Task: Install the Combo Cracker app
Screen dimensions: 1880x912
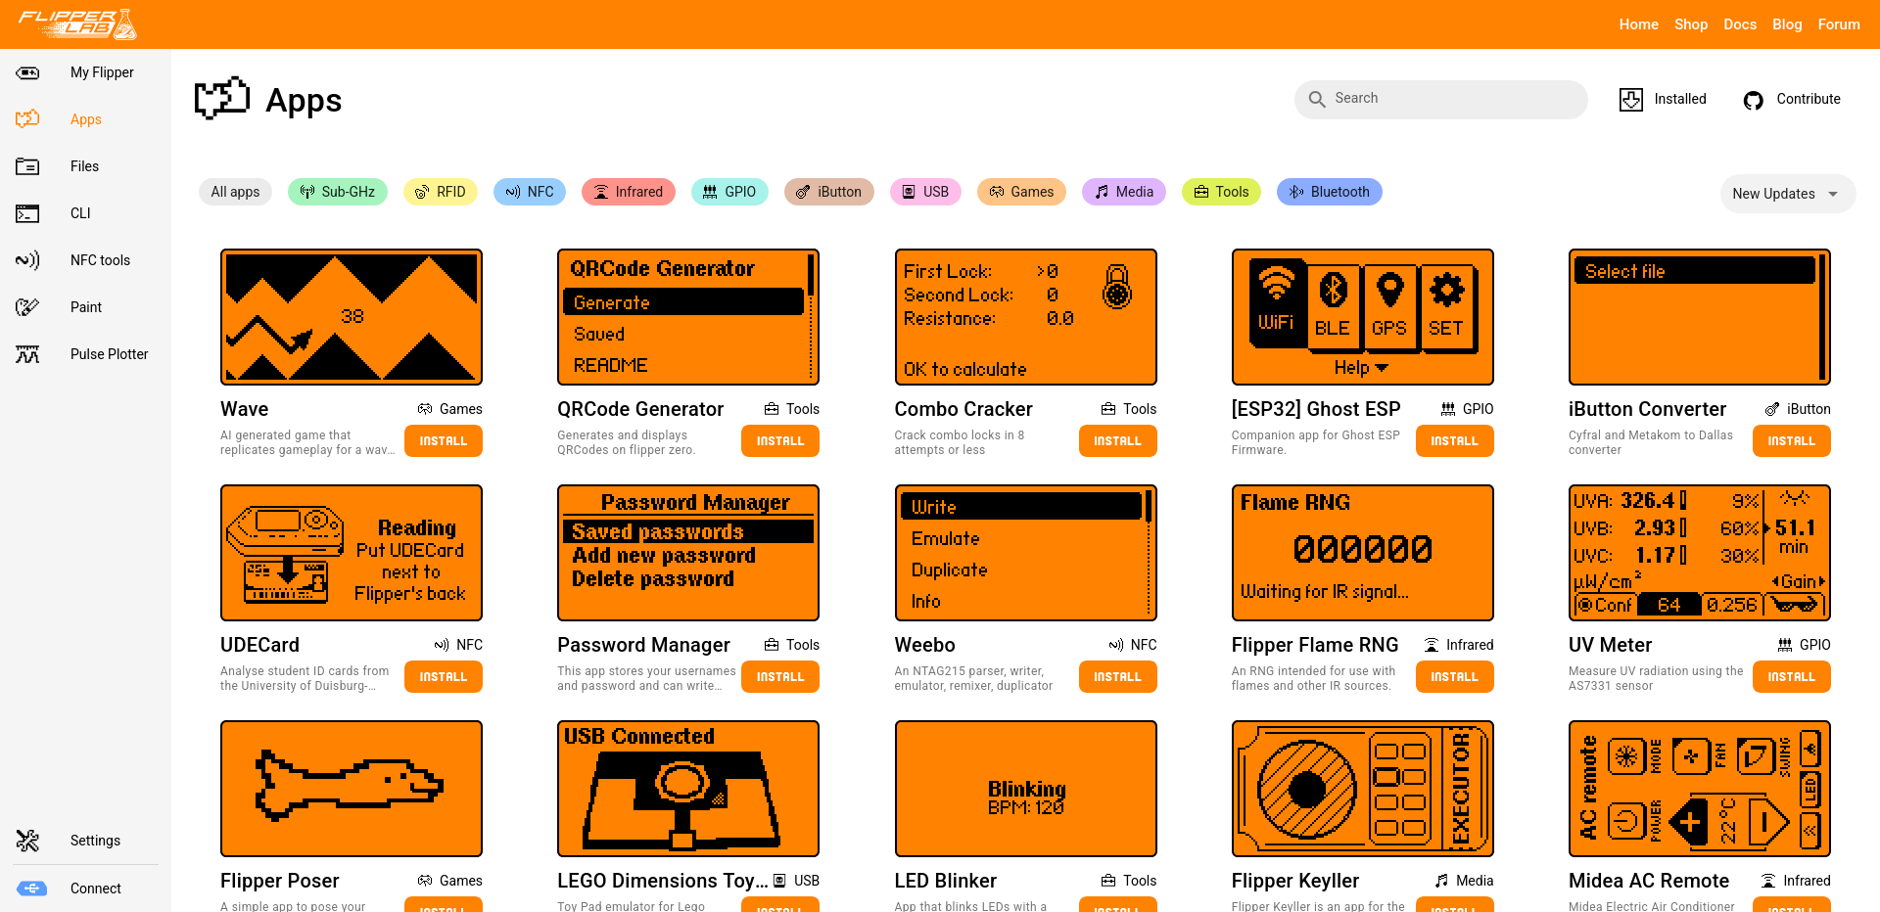Action: pos(1118,441)
